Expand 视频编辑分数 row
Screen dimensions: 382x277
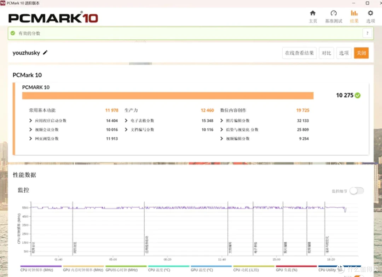(221, 138)
